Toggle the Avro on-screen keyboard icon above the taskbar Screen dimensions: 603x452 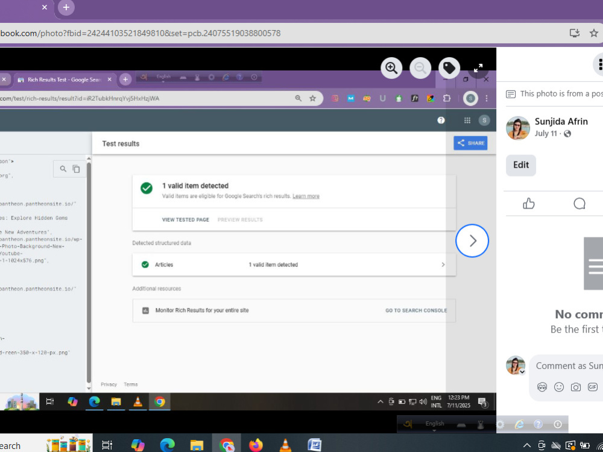(461, 425)
